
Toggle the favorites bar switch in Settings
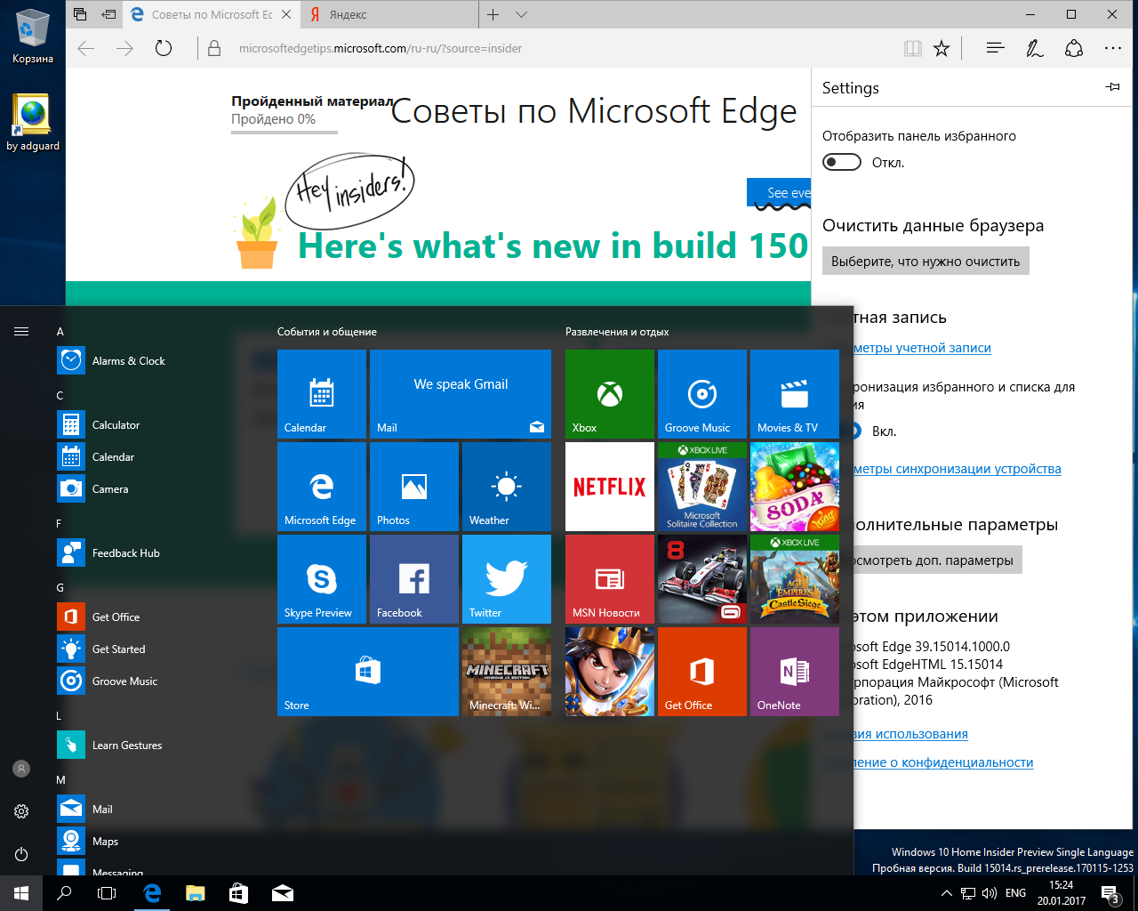tap(842, 162)
